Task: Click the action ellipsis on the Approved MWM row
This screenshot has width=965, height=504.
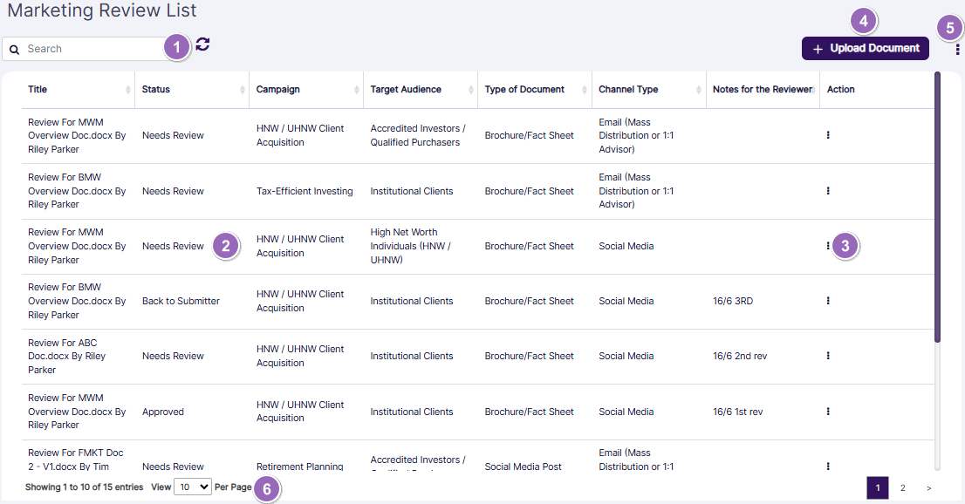Action: point(827,412)
